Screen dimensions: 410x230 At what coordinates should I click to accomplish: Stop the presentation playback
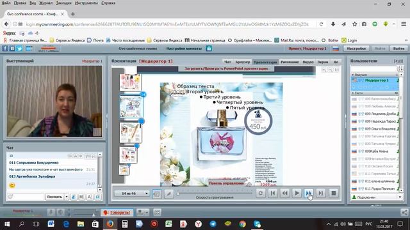pos(334,193)
